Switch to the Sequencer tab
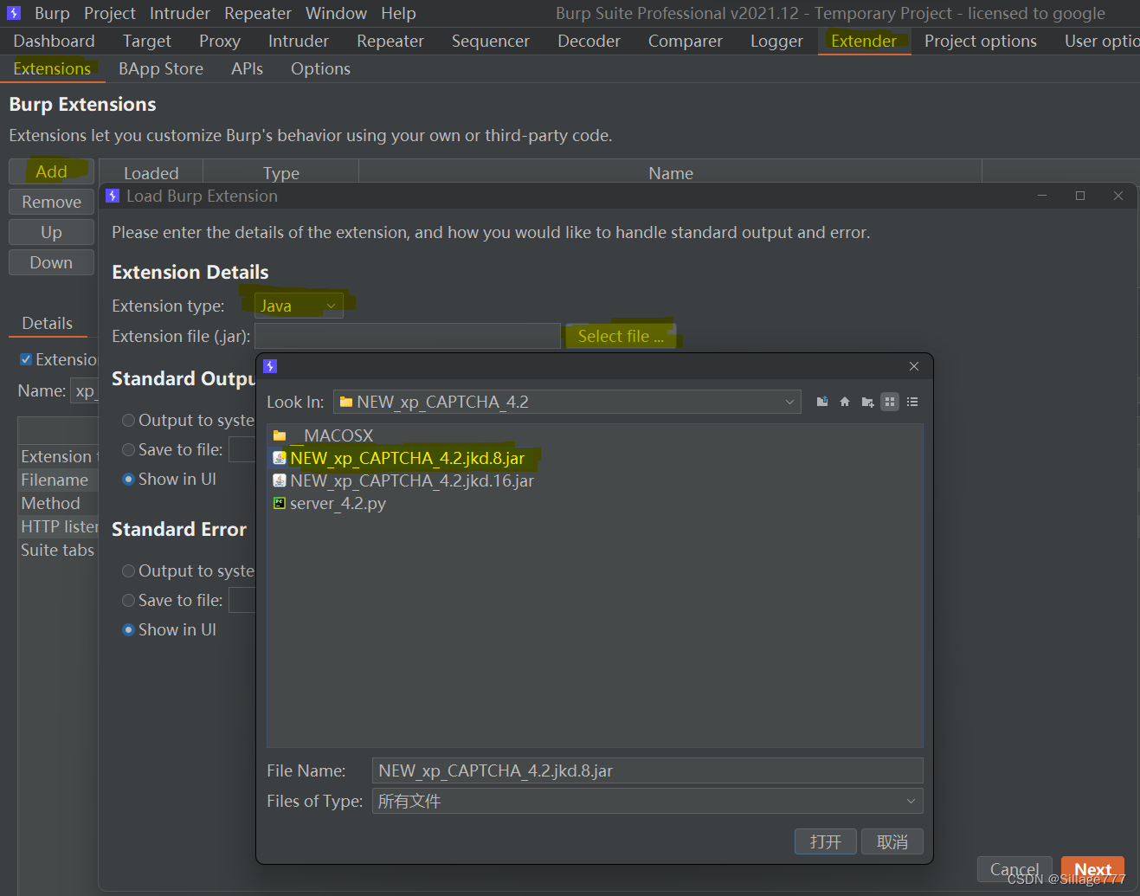This screenshot has height=896, width=1140. coord(491,41)
